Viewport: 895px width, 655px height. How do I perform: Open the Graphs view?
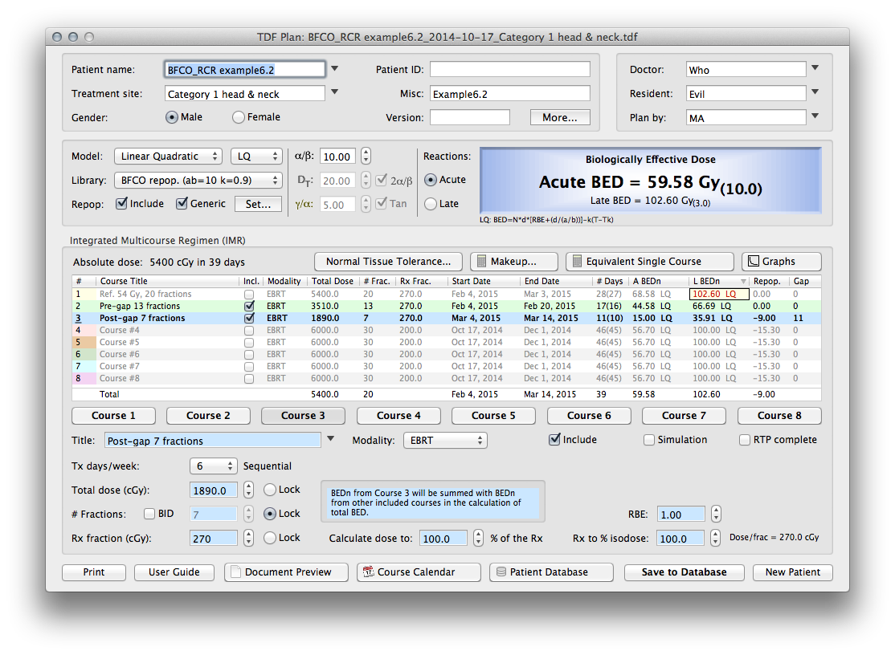(781, 262)
